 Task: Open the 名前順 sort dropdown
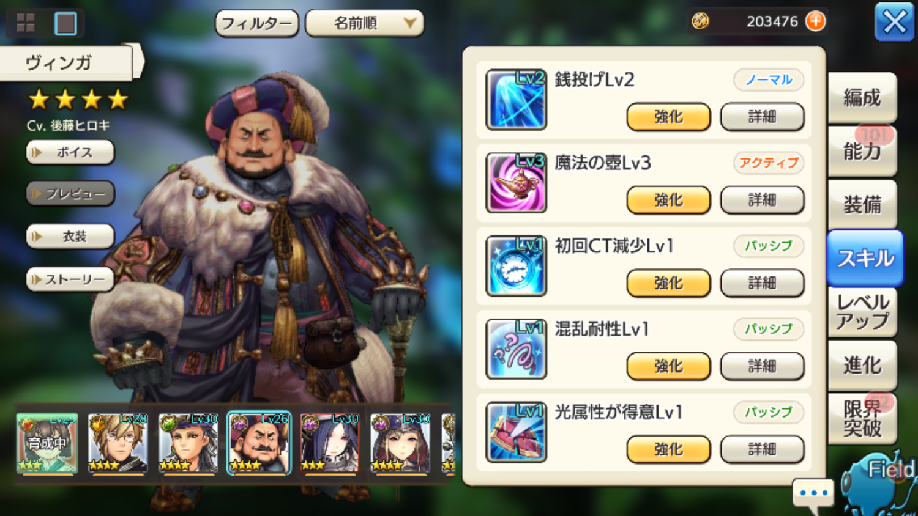(364, 24)
